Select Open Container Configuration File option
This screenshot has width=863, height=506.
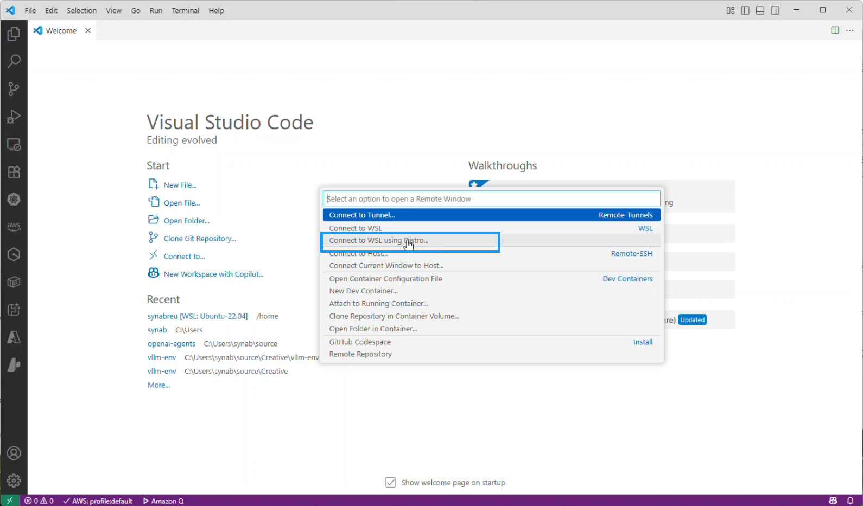[492, 279]
